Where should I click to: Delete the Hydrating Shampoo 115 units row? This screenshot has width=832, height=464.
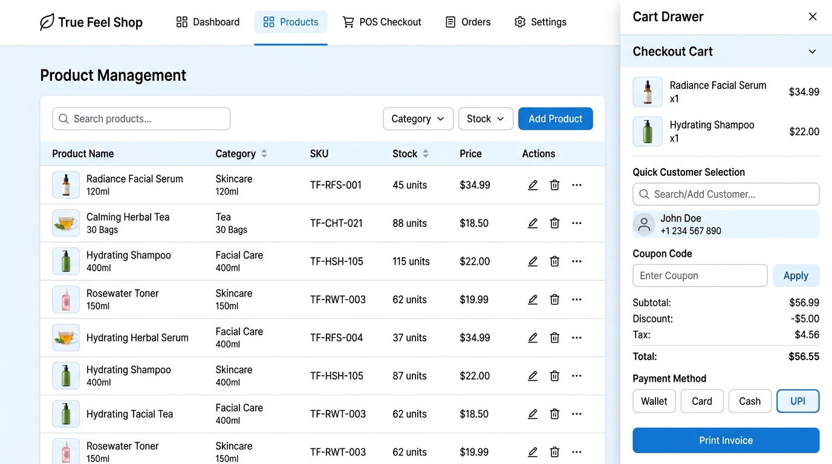coord(554,261)
